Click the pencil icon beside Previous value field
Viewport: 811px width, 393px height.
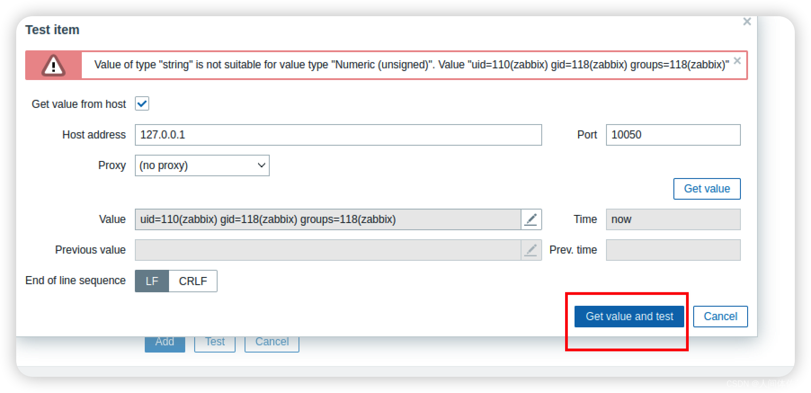[531, 250]
